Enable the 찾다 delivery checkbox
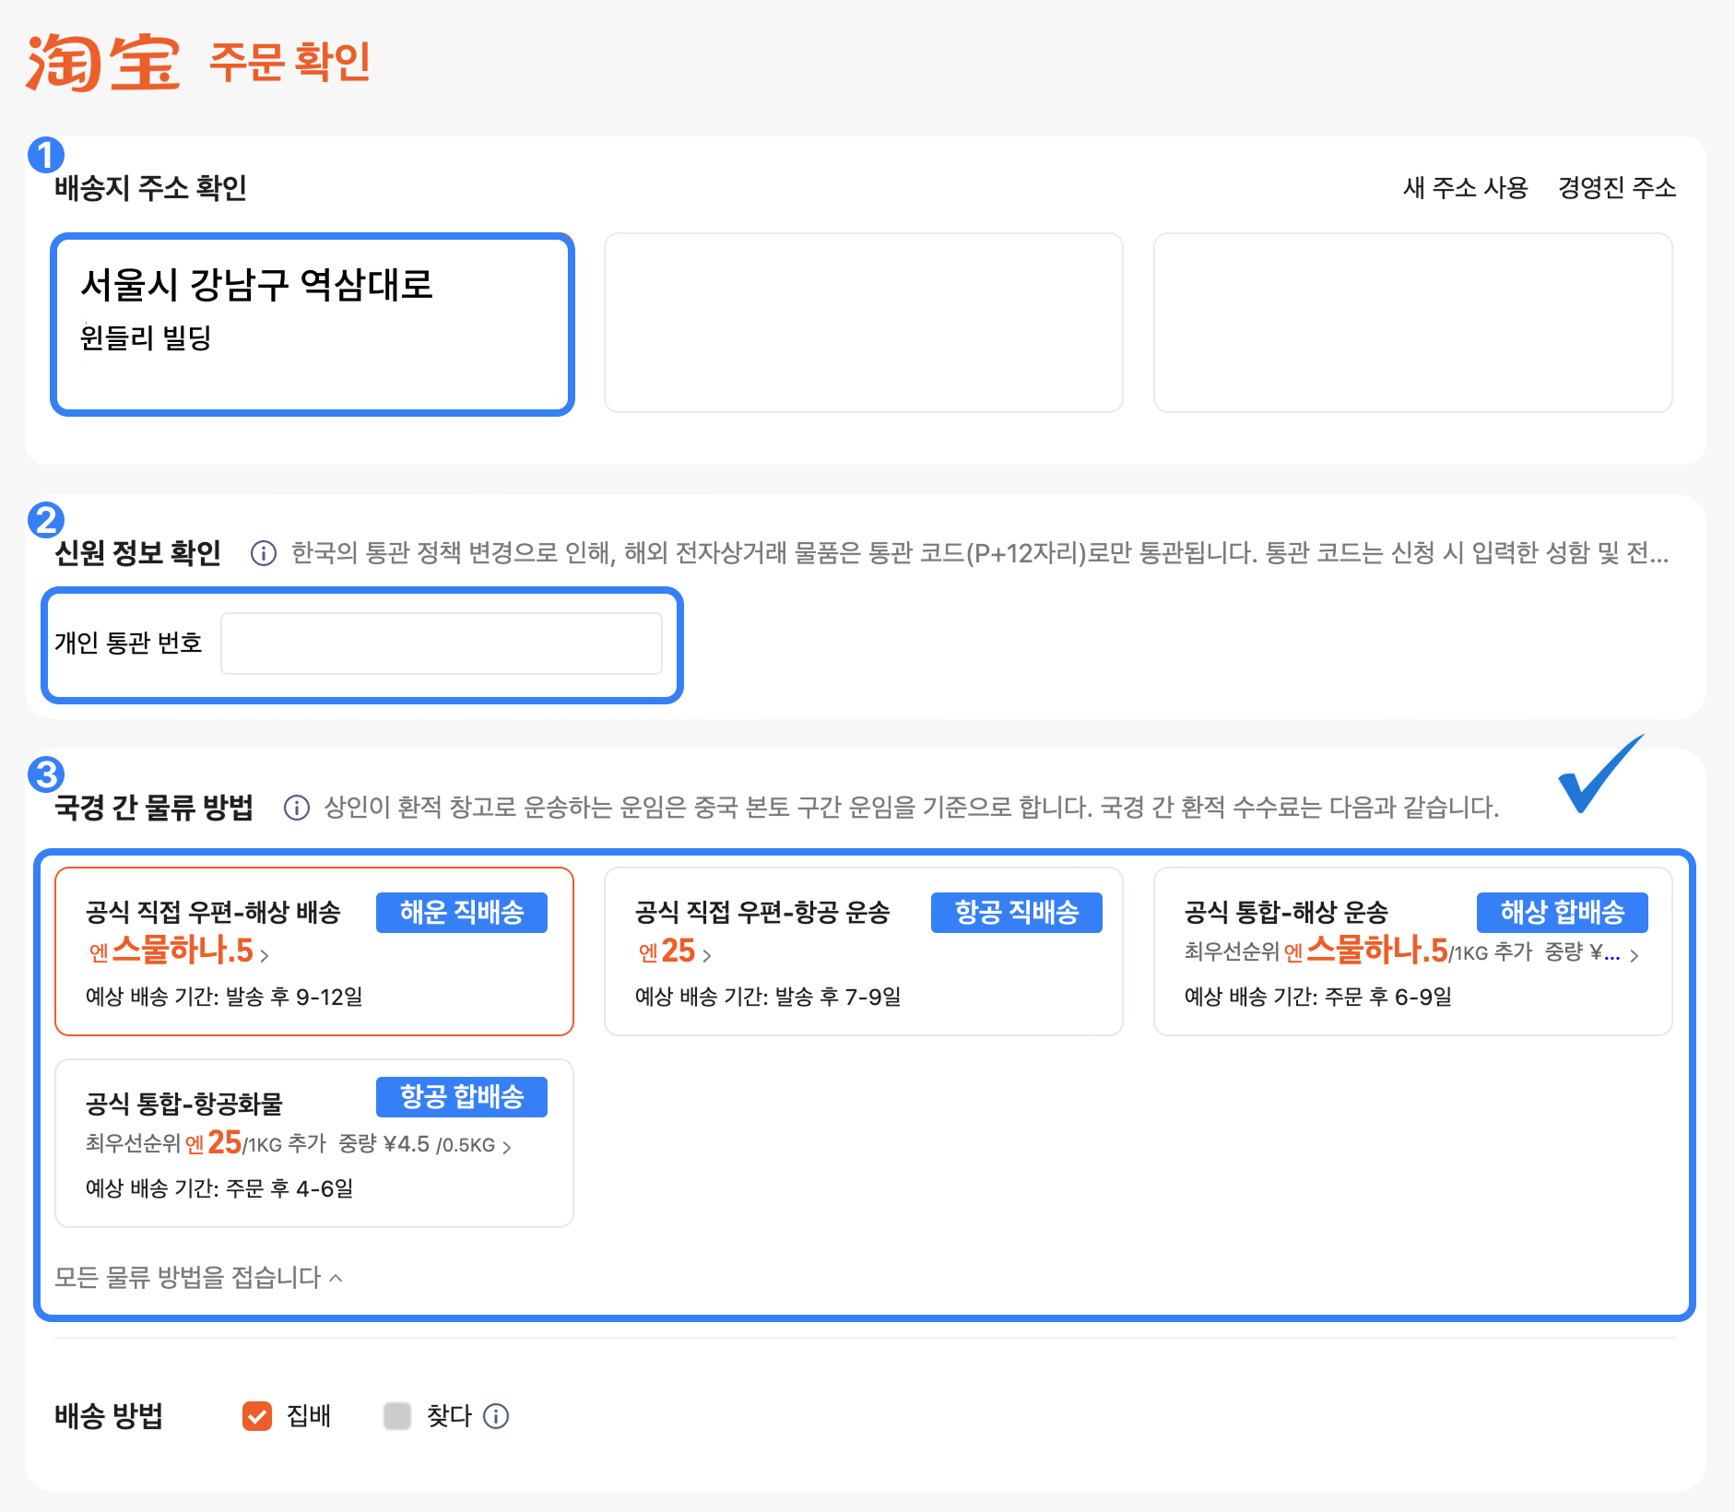The width and height of the screenshot is (1735, 1512). click(396, 1416)
